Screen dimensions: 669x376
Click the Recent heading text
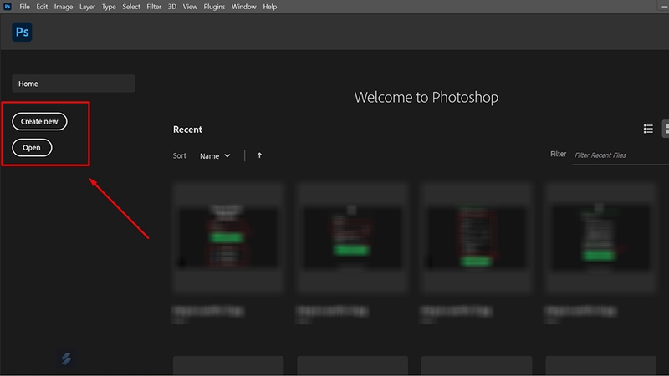point(187,130)
